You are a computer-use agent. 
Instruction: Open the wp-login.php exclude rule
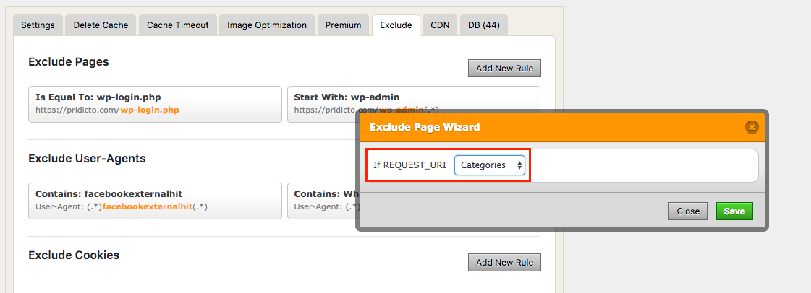pos(155,104)
